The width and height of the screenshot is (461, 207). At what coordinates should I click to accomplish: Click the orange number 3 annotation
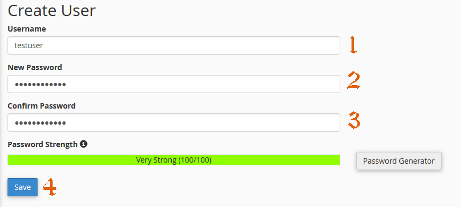pyautogui.click(x=354, y=120)
